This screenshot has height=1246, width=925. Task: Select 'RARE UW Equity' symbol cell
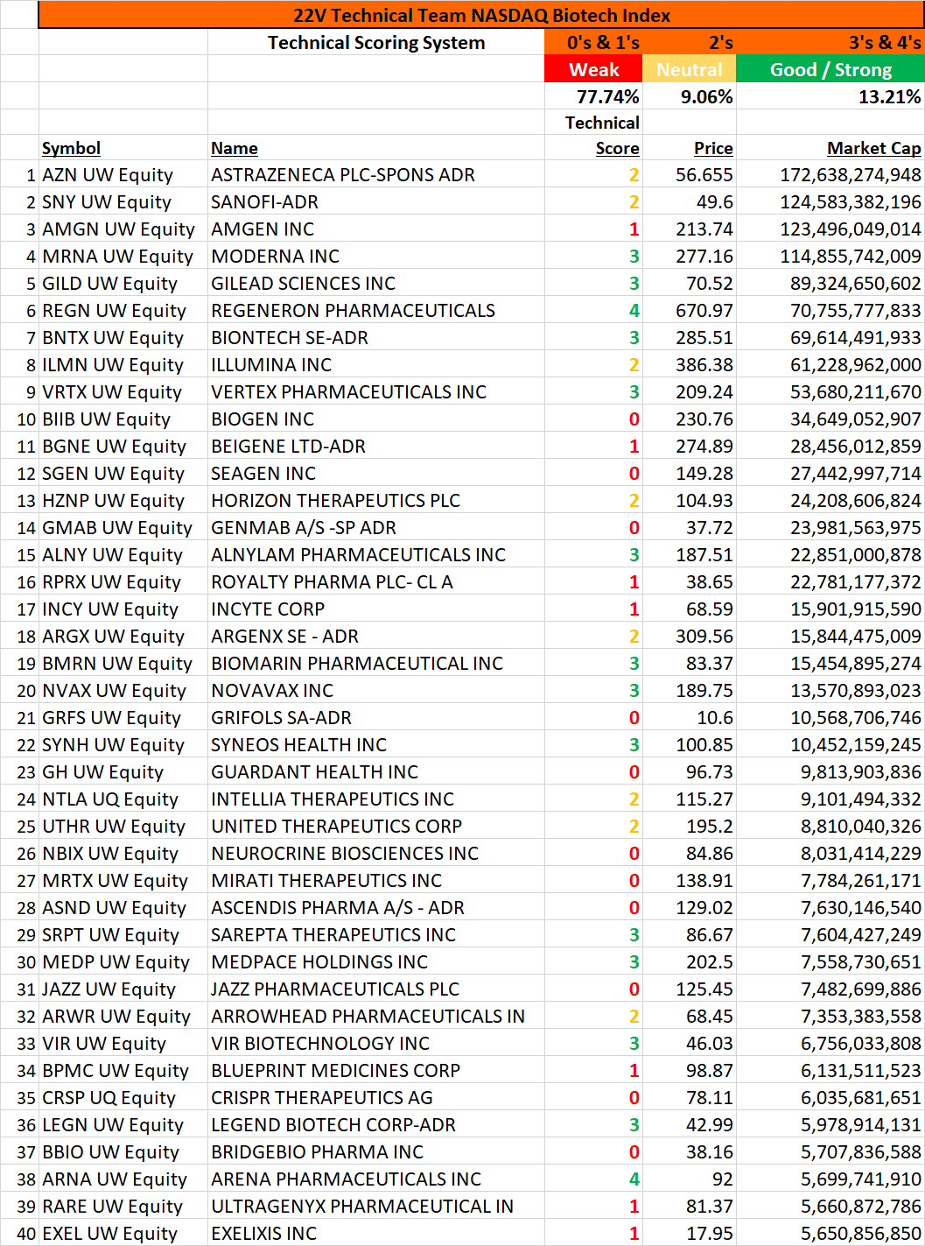pos(123,1207)
